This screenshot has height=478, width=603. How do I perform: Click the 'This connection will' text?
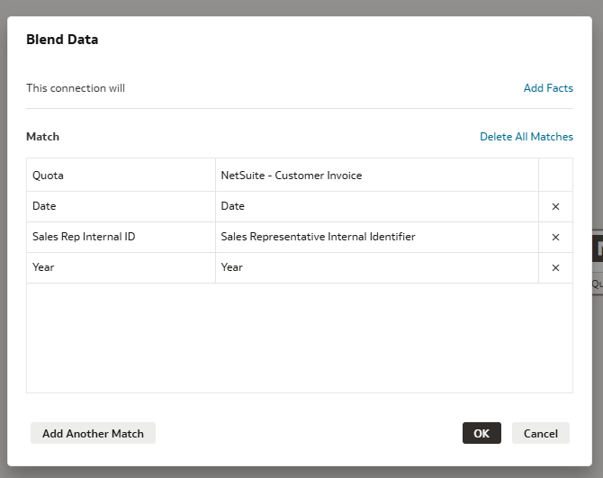click(76, 88)
